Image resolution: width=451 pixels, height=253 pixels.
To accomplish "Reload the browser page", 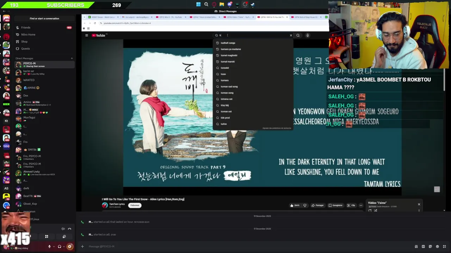I will coord(95,23).
